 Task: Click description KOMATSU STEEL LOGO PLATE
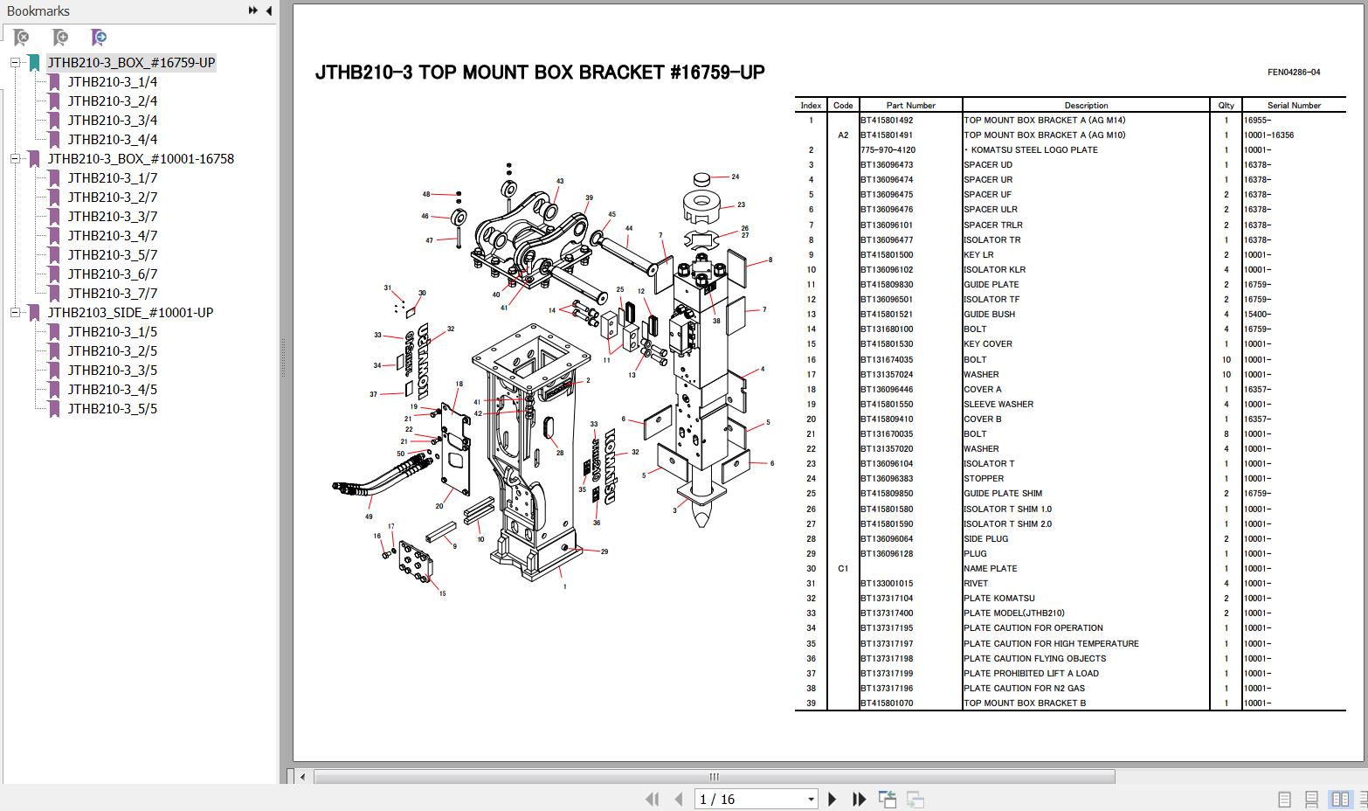pyautogui.click(x=1034, y=150)
